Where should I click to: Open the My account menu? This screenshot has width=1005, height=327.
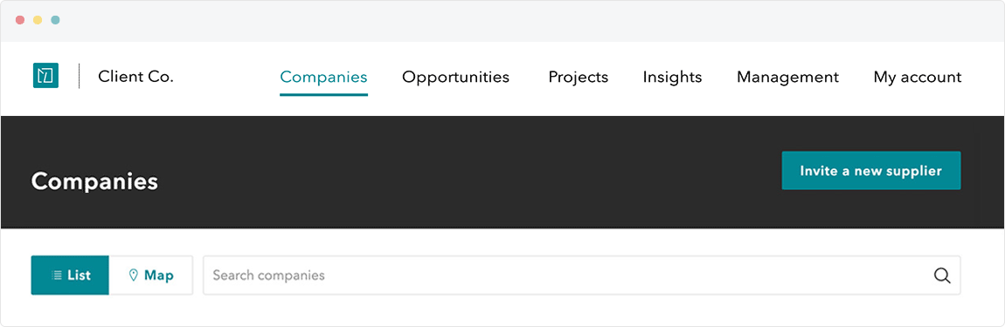point(918,78)
